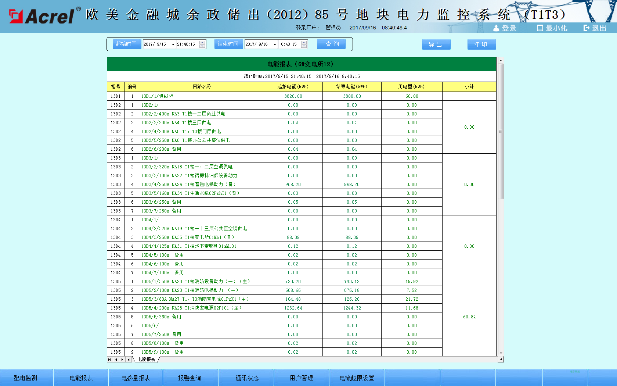Viewport: 617px width, 386px height.
Task: Click the 打印 print button
Action: coord(481,44)
